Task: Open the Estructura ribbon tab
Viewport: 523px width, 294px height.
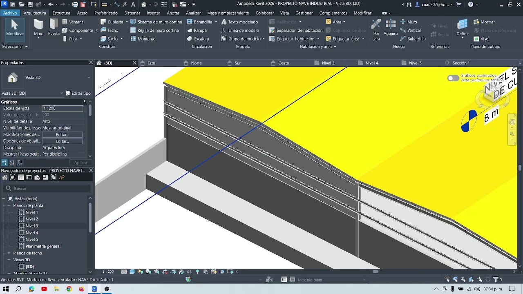Action: pyautogui.click(x=61, y=13)
